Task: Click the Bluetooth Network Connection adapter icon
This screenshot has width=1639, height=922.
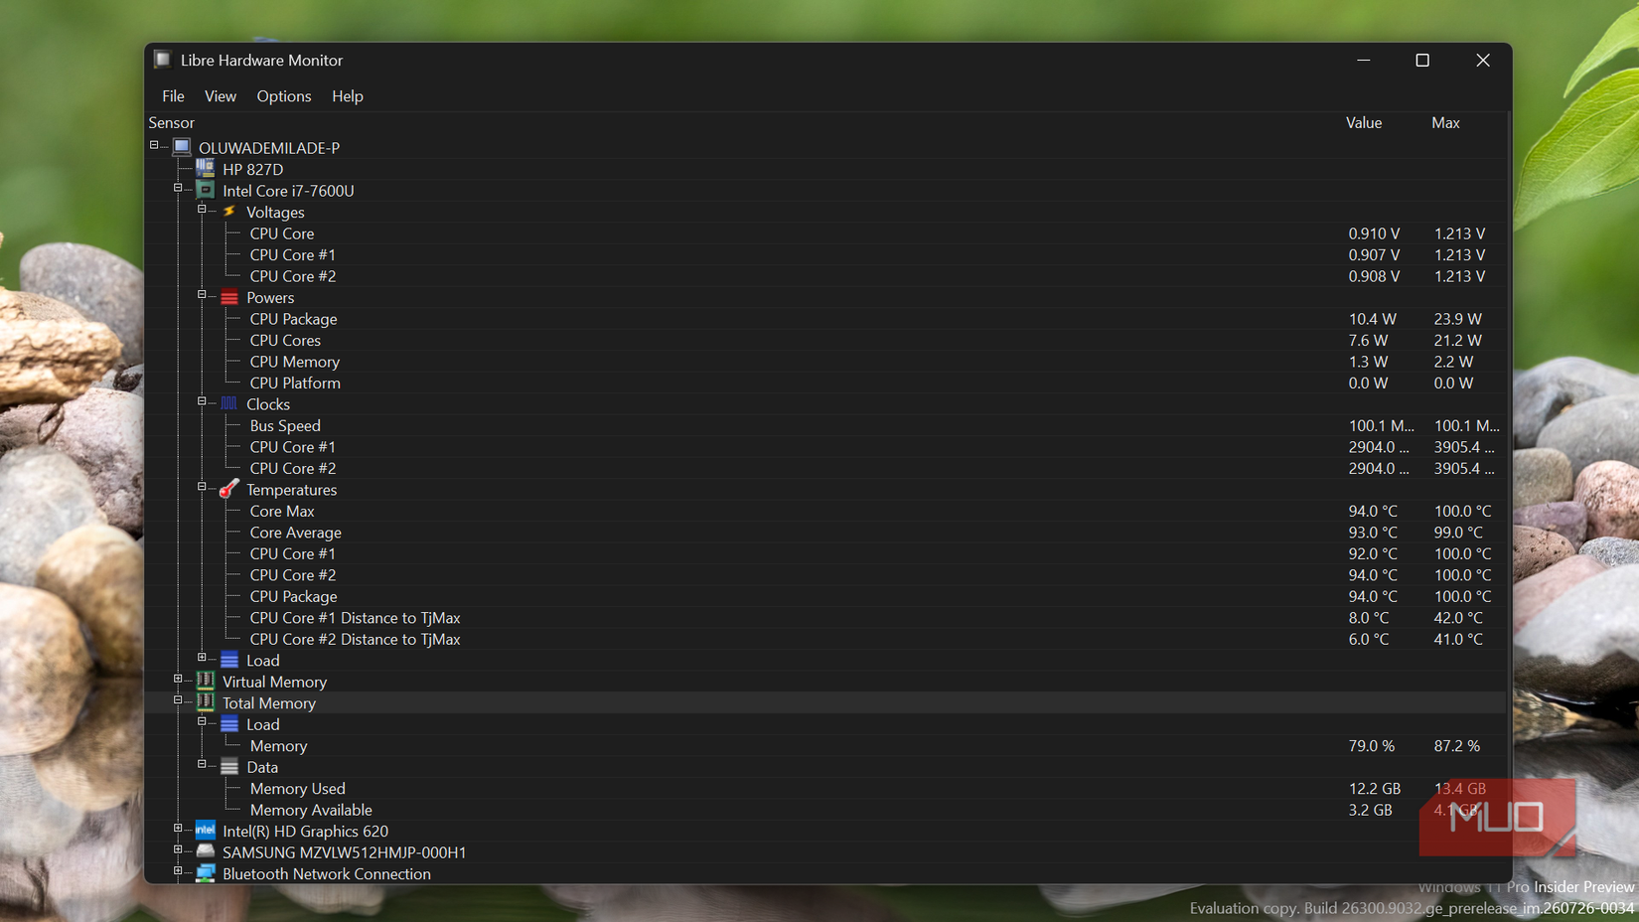Action: (x=206, y=873)
